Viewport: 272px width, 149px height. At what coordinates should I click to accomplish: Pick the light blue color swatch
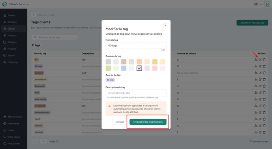click(x=124, y=68)
